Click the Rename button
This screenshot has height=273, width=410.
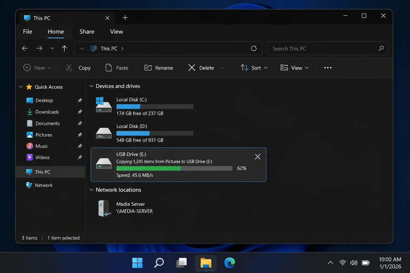pos(159,68)
